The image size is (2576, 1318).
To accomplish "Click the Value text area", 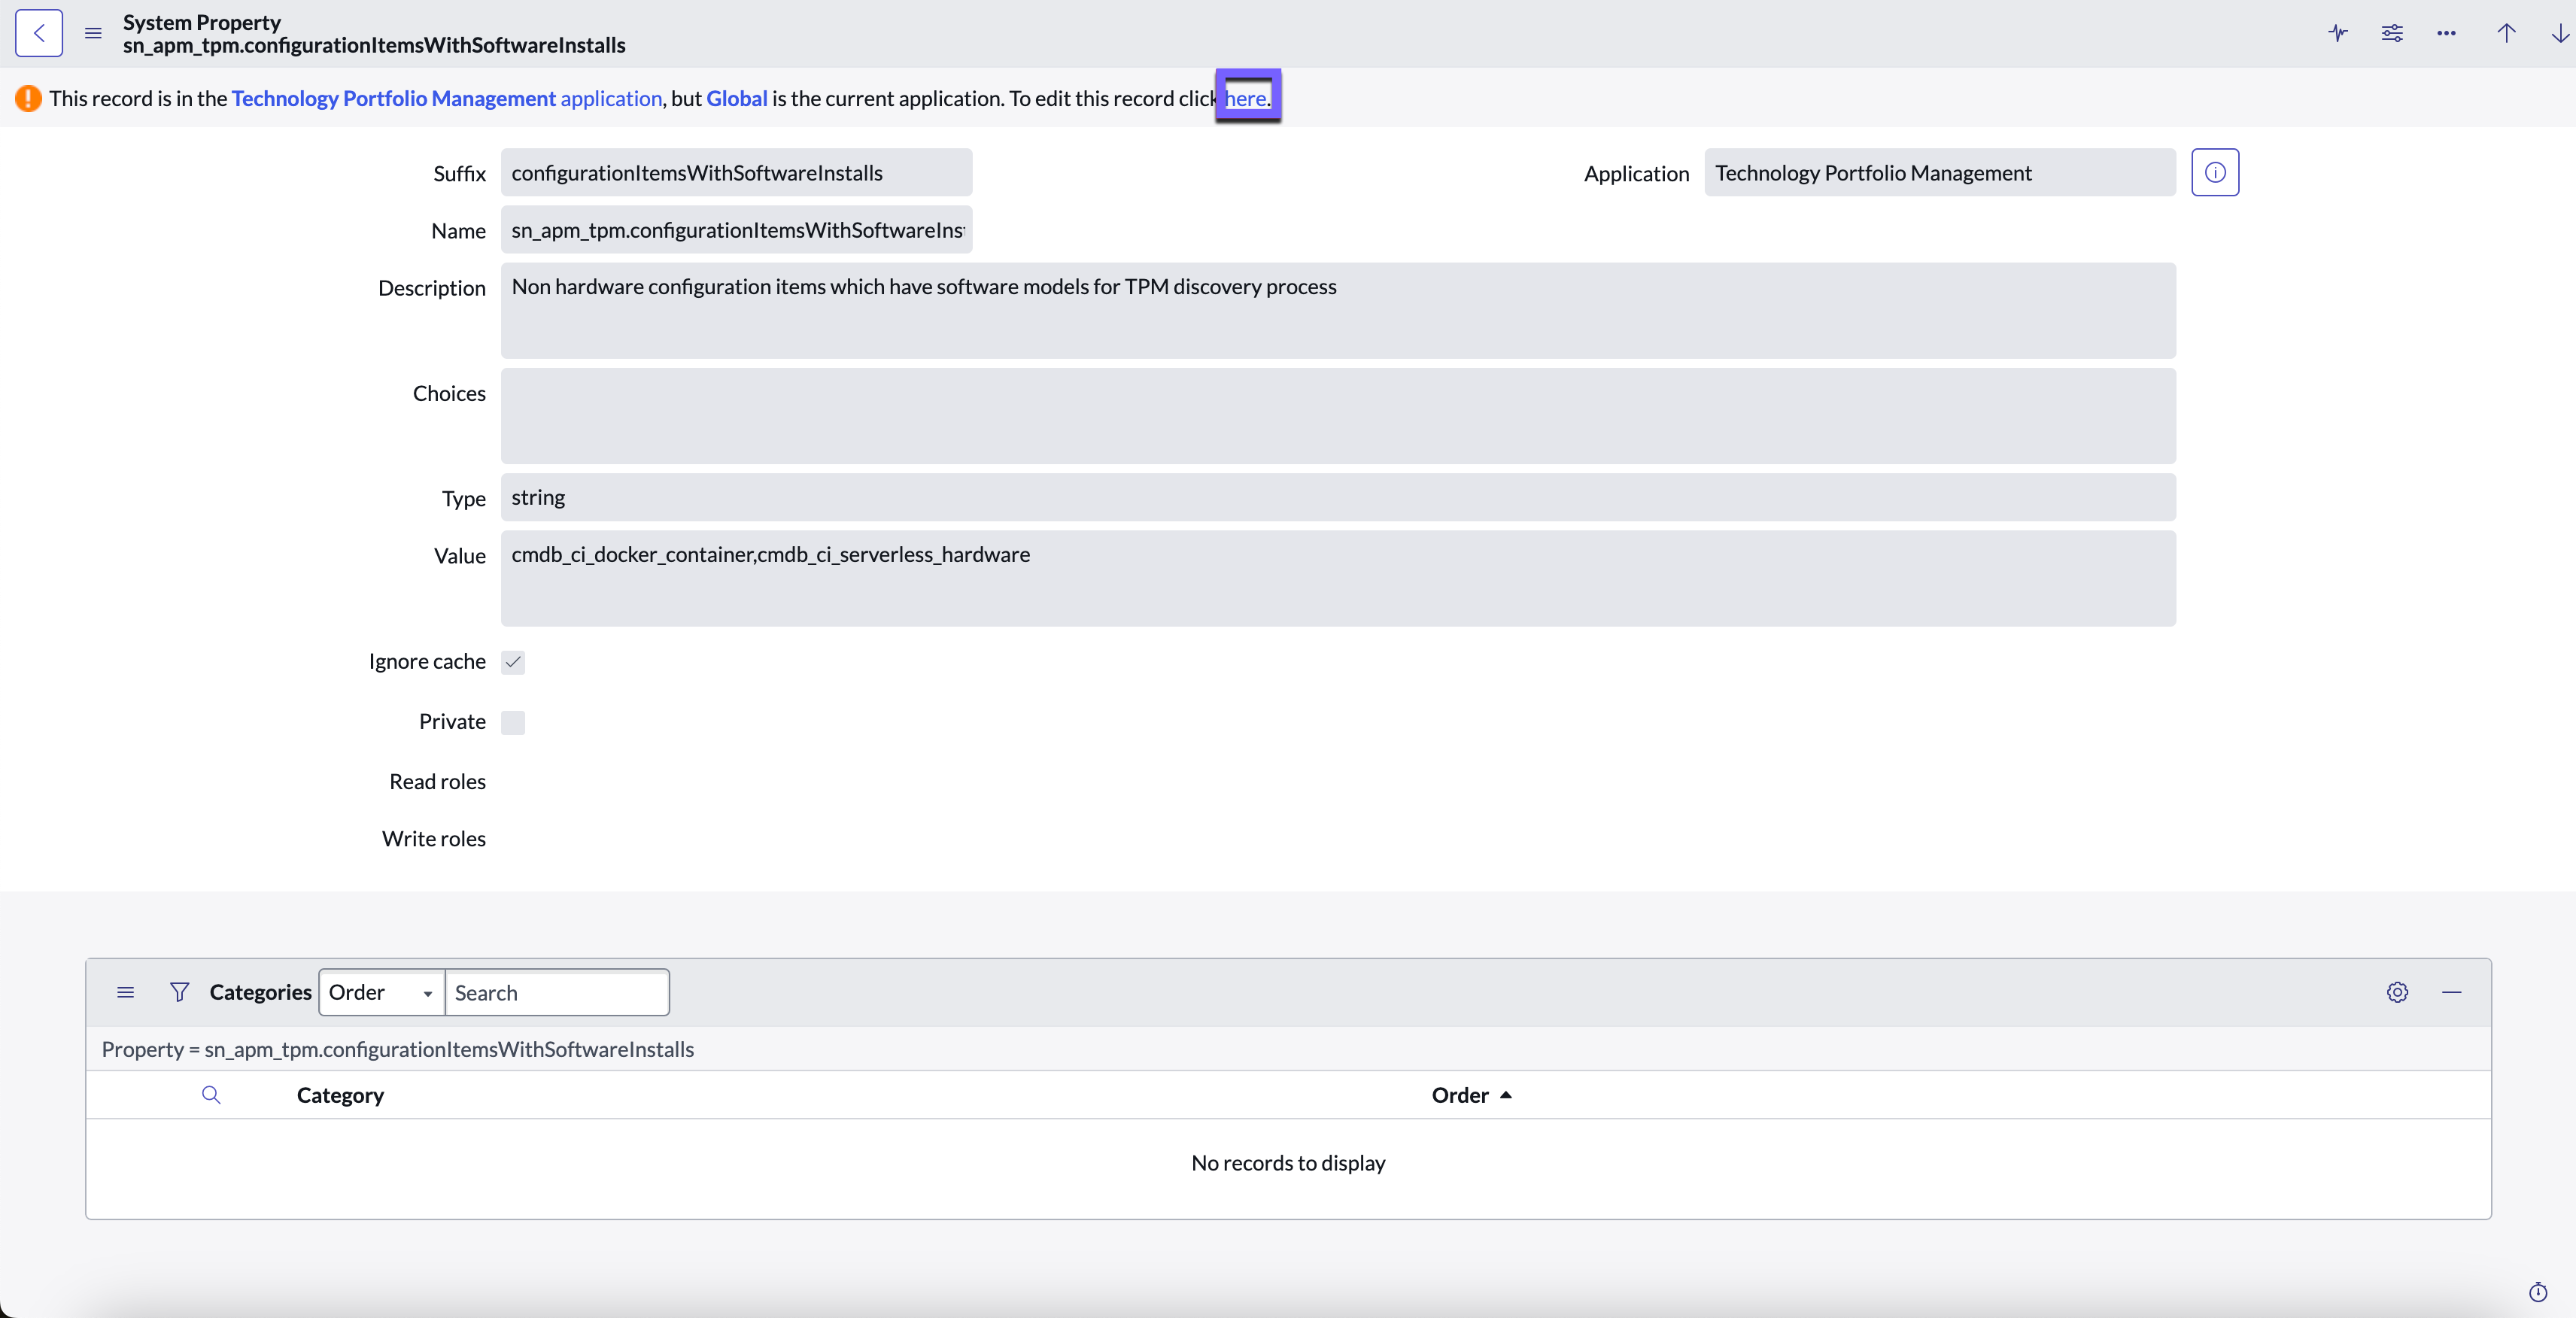I will click(x=1338, y=579).
